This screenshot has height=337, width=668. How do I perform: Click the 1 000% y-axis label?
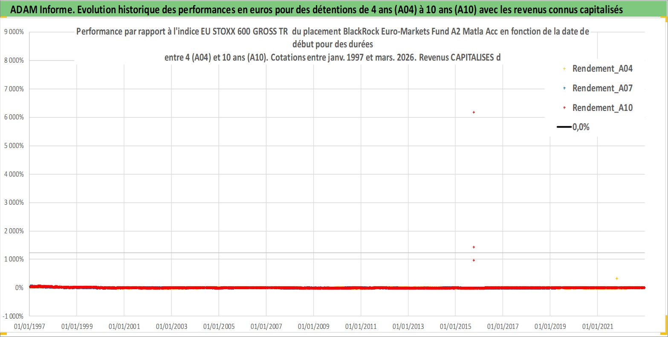13,259
